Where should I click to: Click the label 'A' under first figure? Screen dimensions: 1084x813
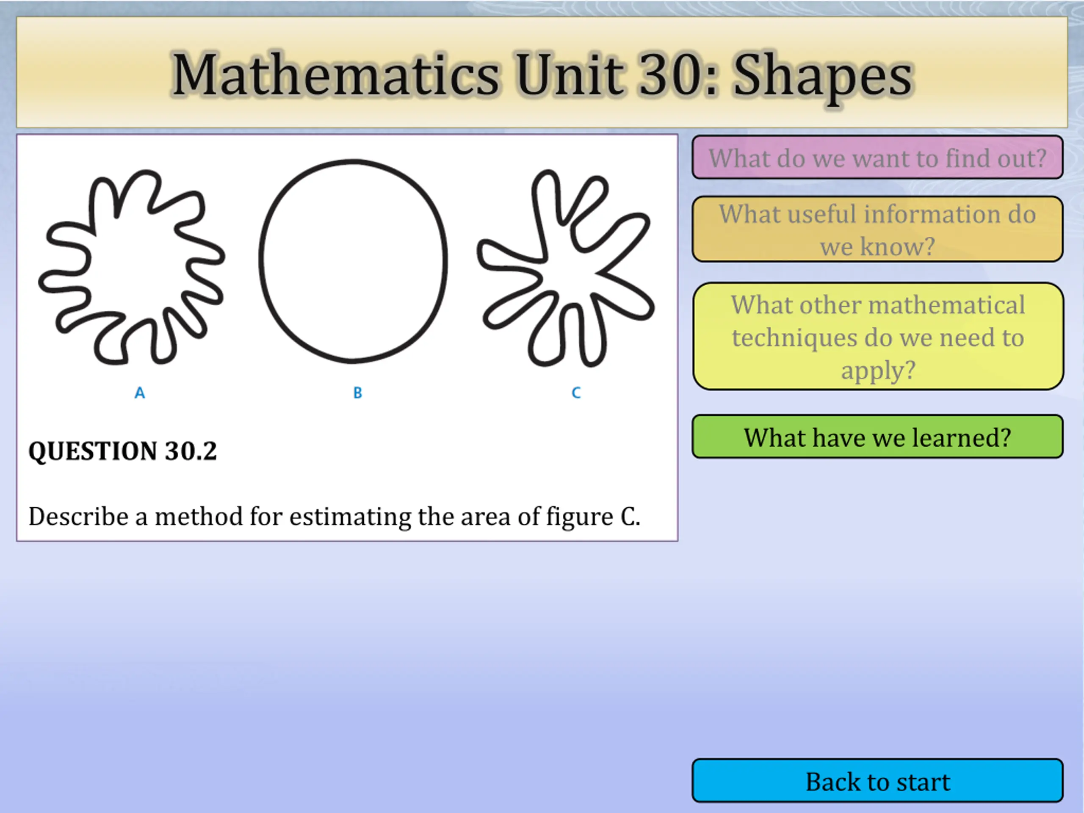[x=140, y=393]
